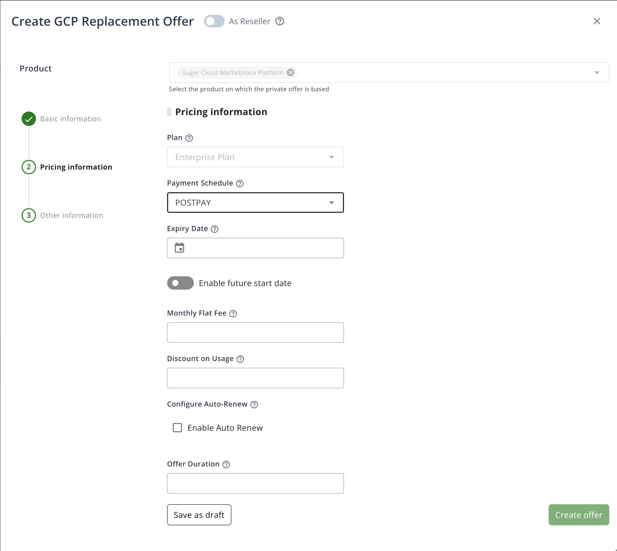
Task: Enable future start date
Action: 180,283
